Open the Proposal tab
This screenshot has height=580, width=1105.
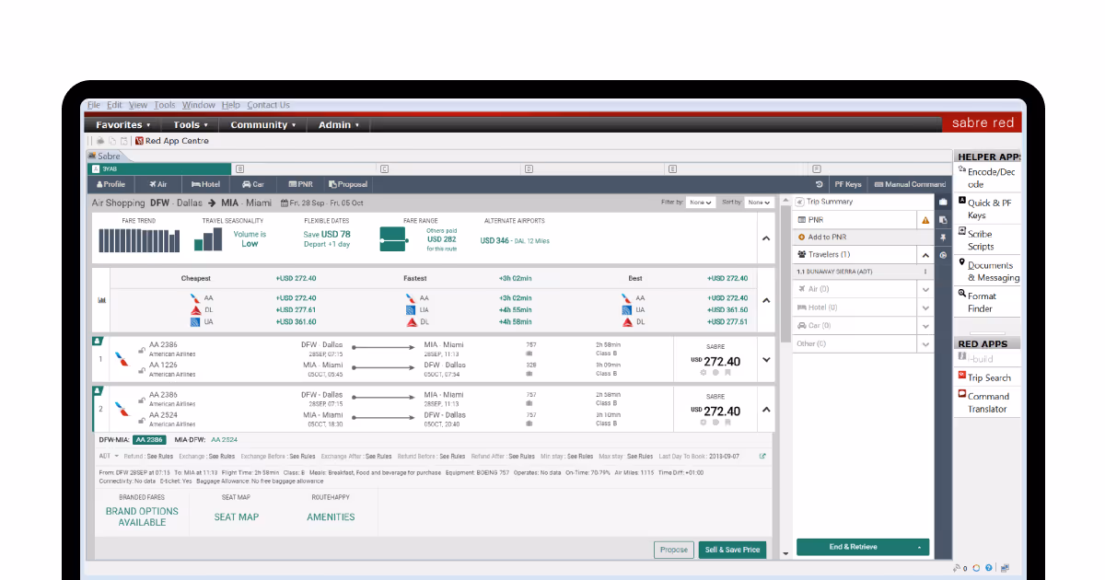[x=348, y=184]
